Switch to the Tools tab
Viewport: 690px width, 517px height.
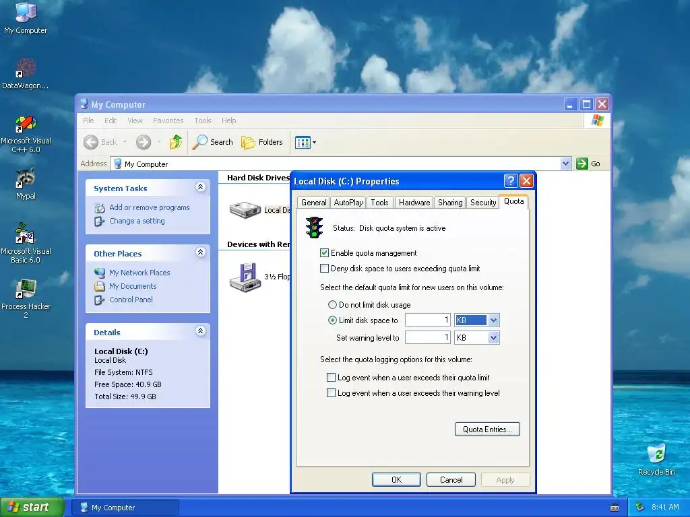pyautogui.click(x=379, y=202)
